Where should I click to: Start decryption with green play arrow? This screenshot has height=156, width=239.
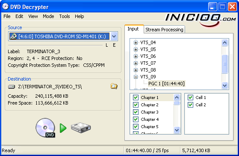63,128
